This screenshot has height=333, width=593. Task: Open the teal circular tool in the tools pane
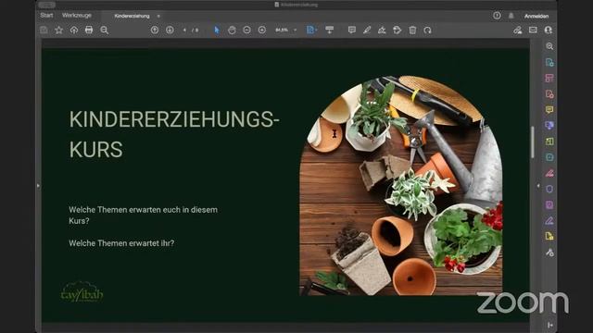(549, 157)
